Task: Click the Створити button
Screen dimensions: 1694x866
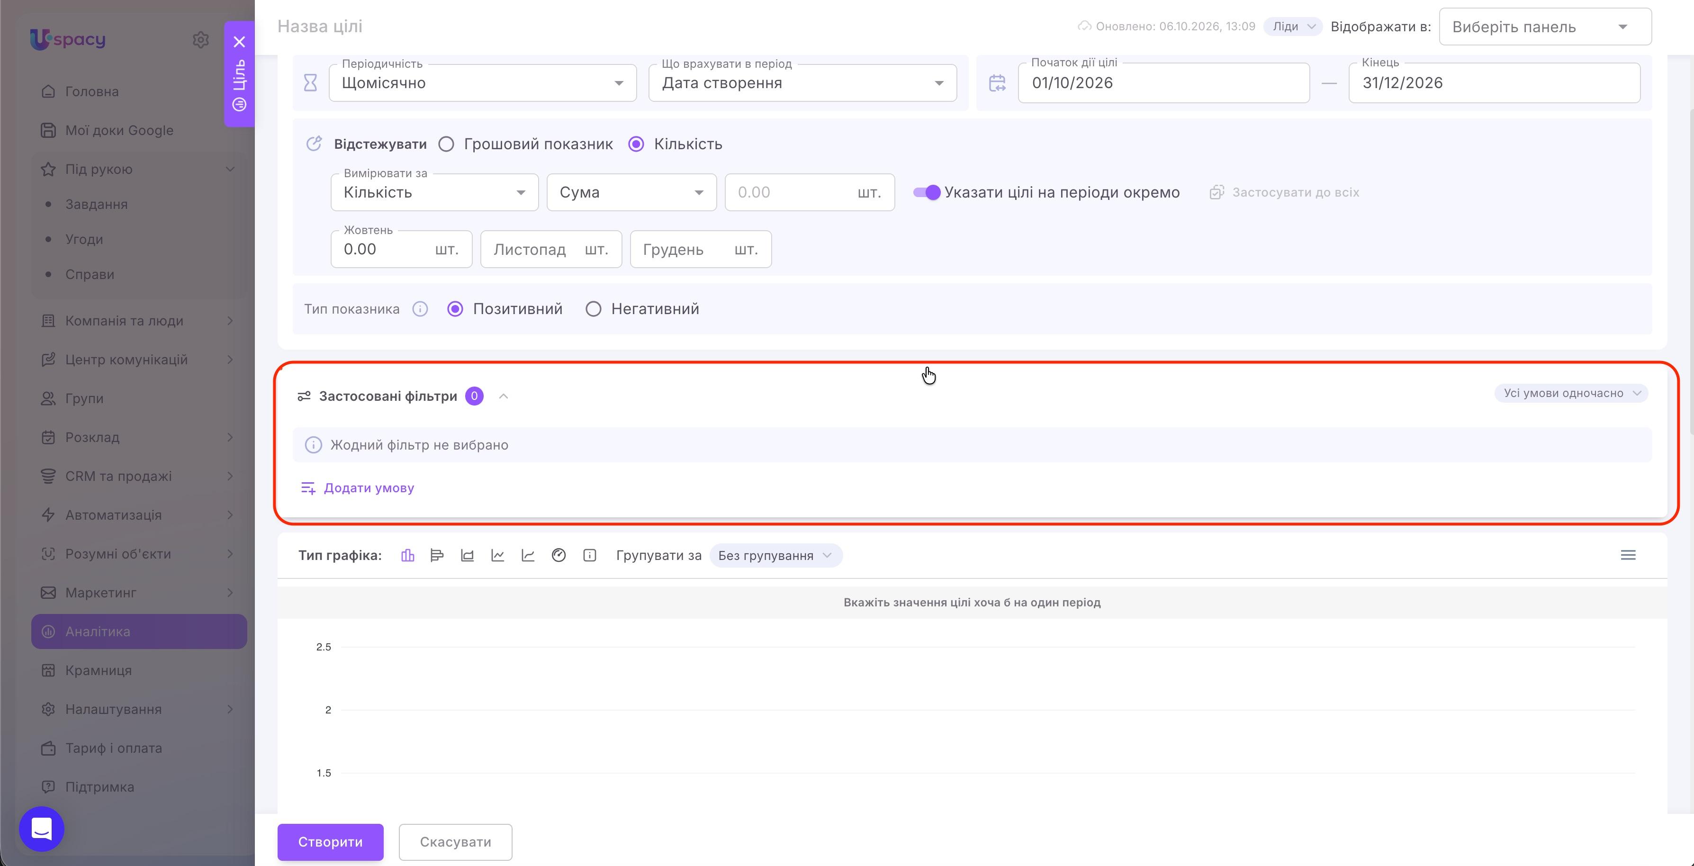Action: [x=330, y=842]
